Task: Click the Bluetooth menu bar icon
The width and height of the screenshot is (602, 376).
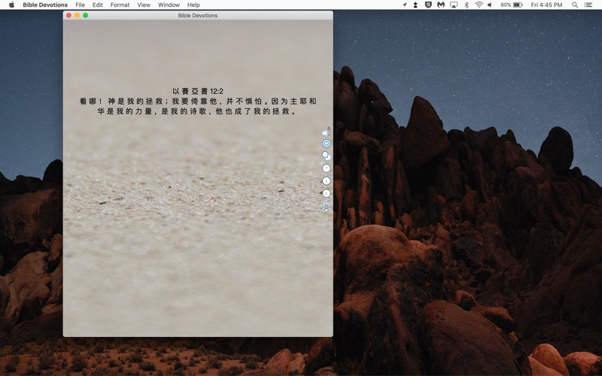Action: point(466,5)
